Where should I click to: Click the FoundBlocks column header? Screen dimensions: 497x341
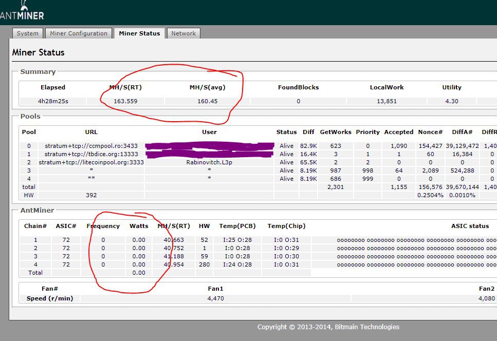click(298, 87)
